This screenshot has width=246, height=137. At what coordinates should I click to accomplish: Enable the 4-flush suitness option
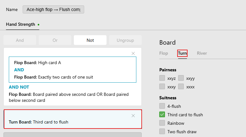pyautogui.click(x=162, y=106)
